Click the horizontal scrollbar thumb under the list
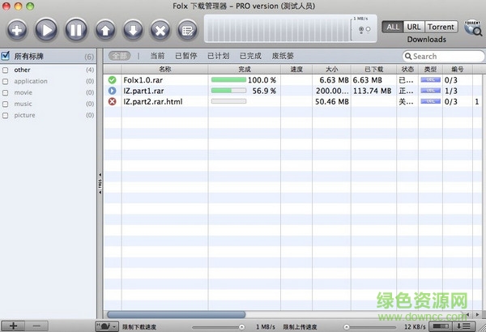 coord(176,315)
